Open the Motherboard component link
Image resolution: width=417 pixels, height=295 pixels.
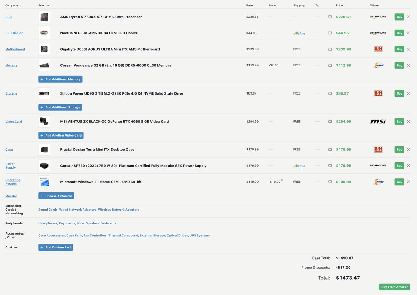15,49
